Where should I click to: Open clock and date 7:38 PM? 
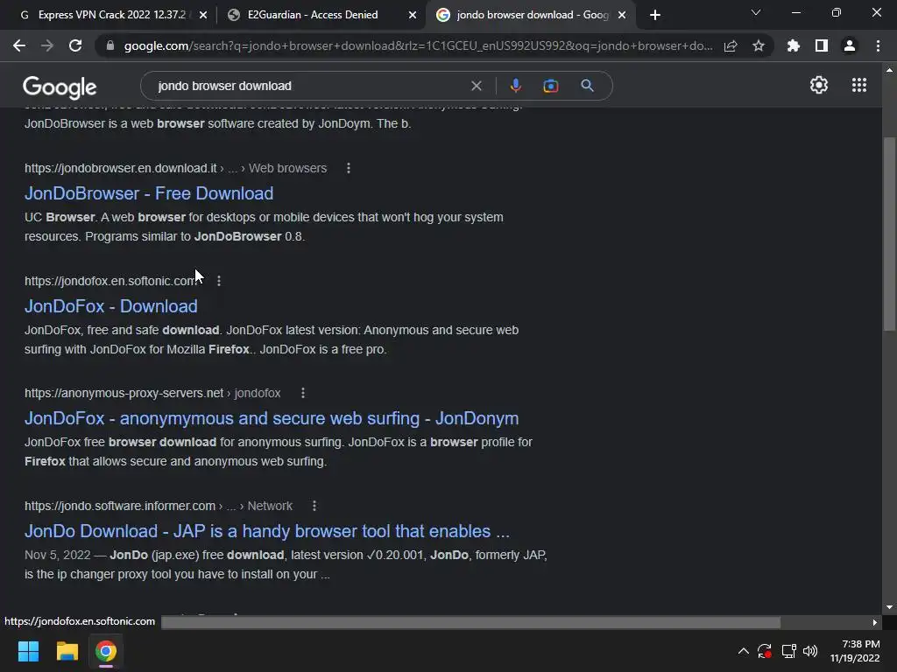pos(855,651)
